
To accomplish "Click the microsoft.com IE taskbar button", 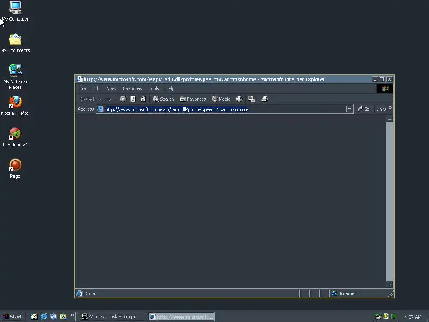I will click(x=181, y=317).
